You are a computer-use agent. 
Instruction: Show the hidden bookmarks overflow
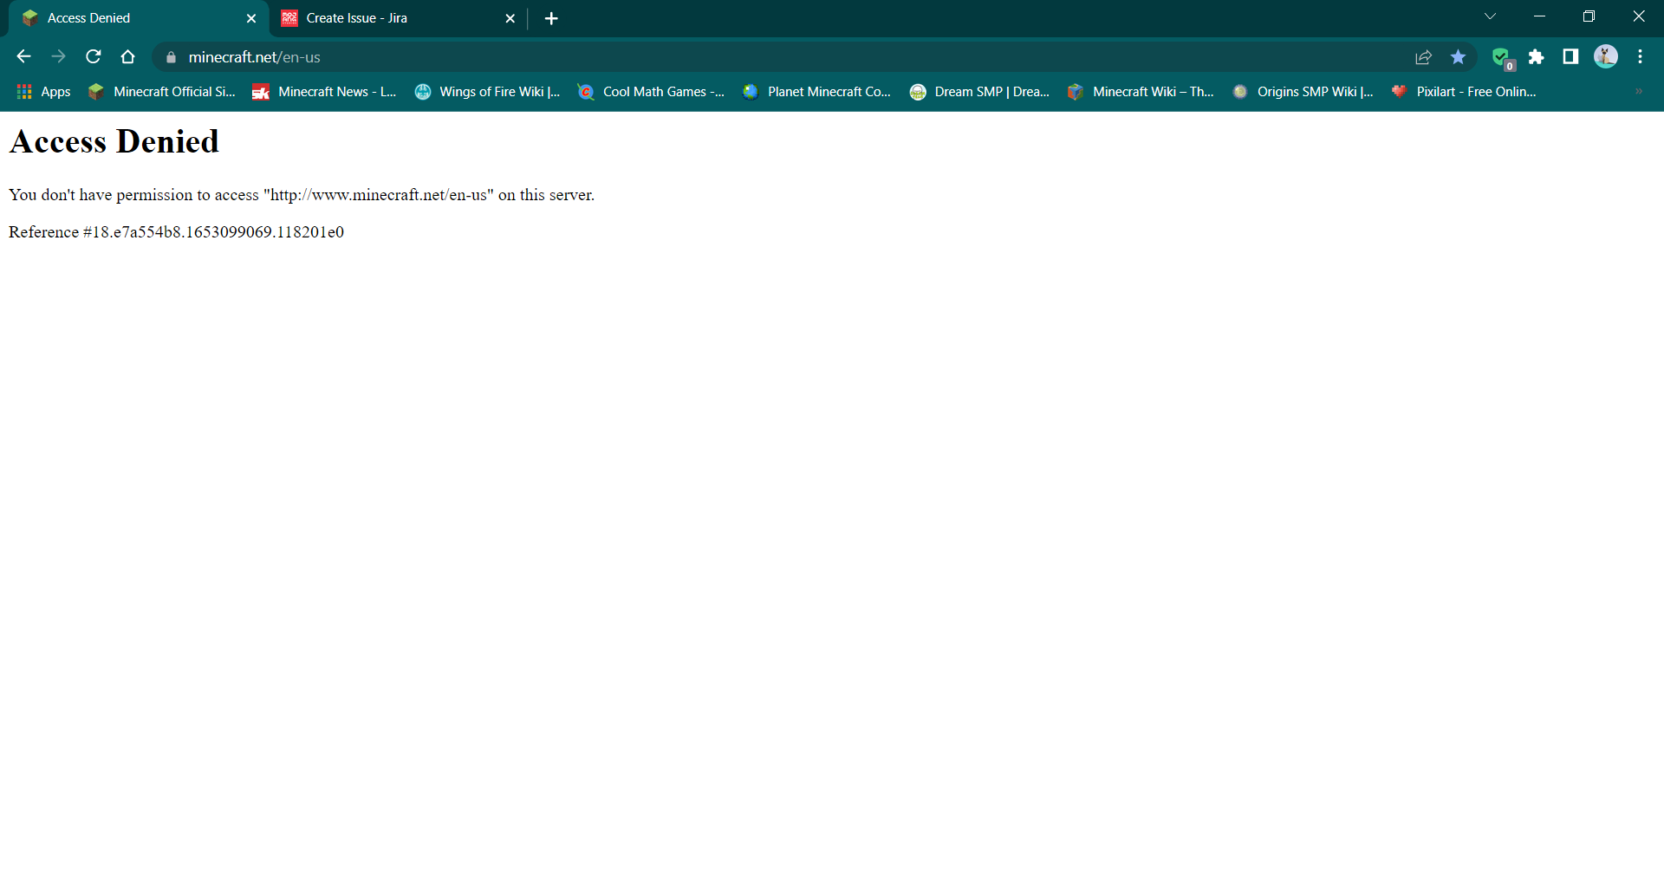tap(1639, 92)
